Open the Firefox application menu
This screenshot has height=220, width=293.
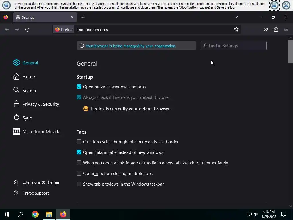point(286,29)
